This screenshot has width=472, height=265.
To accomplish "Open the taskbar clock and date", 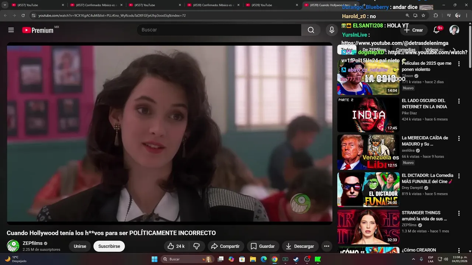I will tap(460, 259).
